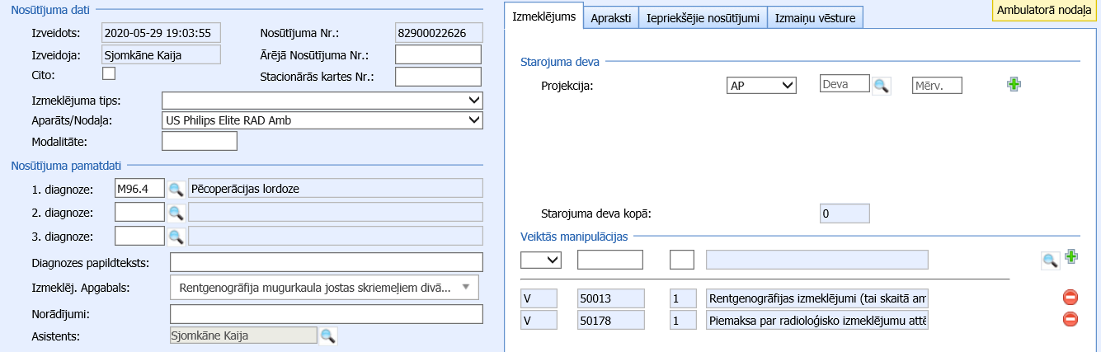The width and height of the screenshot is (1101, 352).
Task: Remove manipulation 50013 with the red minus
Action: pos(1070,298)
